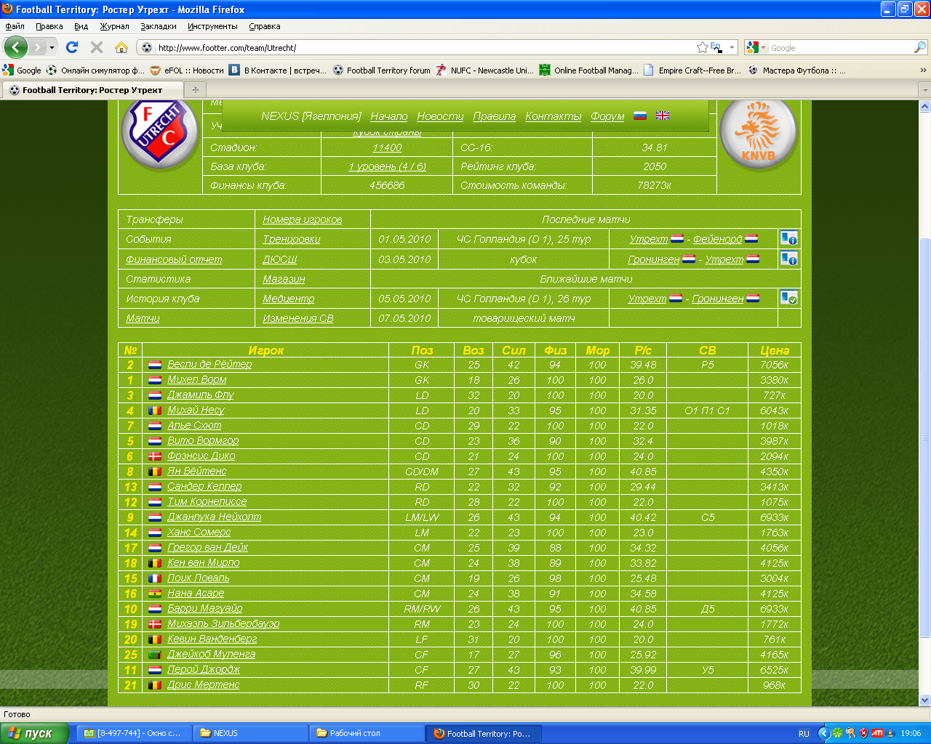The image size is (931, 744).
Task: Open list all tabs dropdown
Action: pos(924,90)
